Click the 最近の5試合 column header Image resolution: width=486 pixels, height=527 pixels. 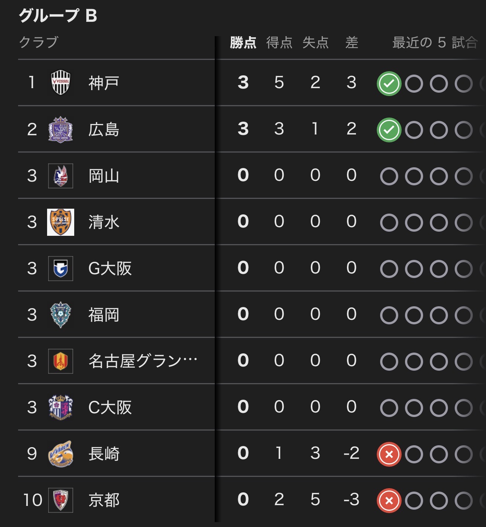point(435,43)
